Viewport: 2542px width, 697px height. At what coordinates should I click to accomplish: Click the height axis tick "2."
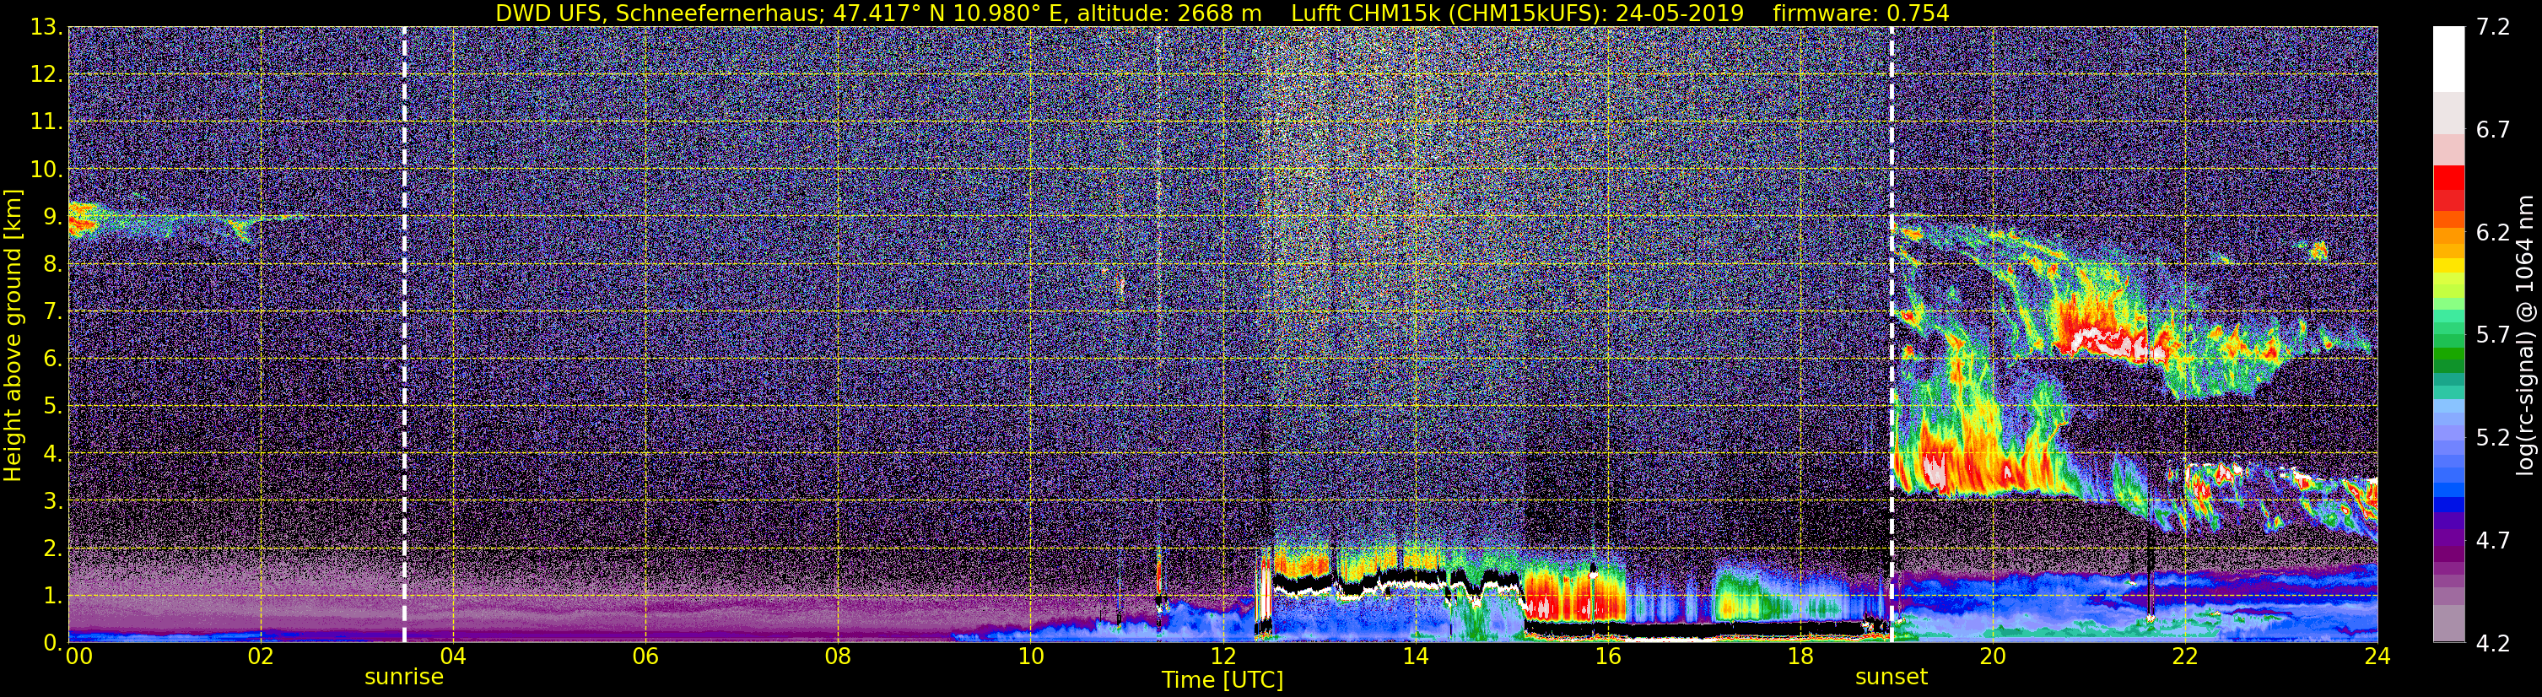click(51, 549)
